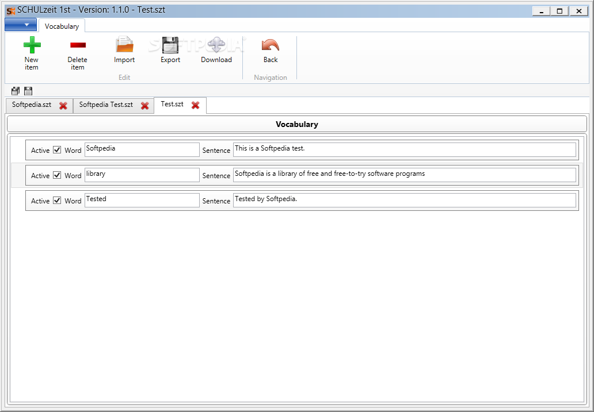Close the Test.szt tab with its red X
594x412 pixels.
click(196, 105)
